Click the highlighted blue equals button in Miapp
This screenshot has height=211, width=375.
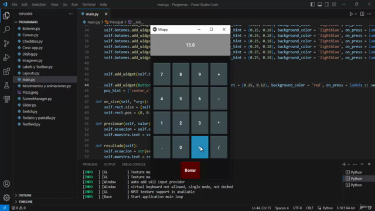(x=200, y=147)
